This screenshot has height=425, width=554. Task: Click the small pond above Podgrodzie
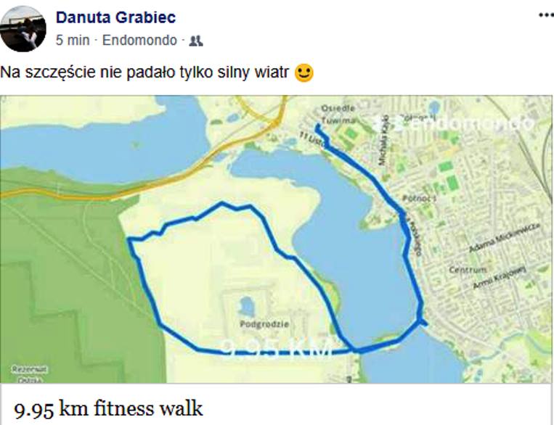246,305
